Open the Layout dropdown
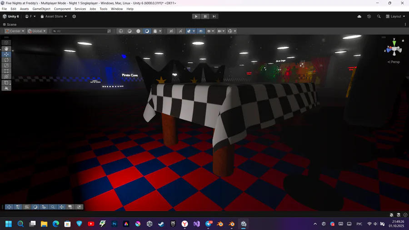The height and width of the screenshot is (230, 409). 395,16
